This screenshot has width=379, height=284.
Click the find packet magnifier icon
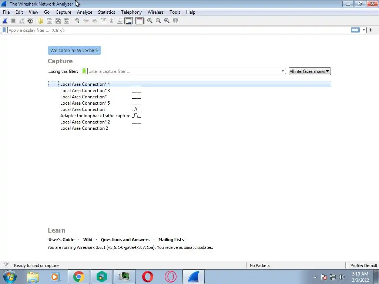pyautogui.click(x=77, y=21)
